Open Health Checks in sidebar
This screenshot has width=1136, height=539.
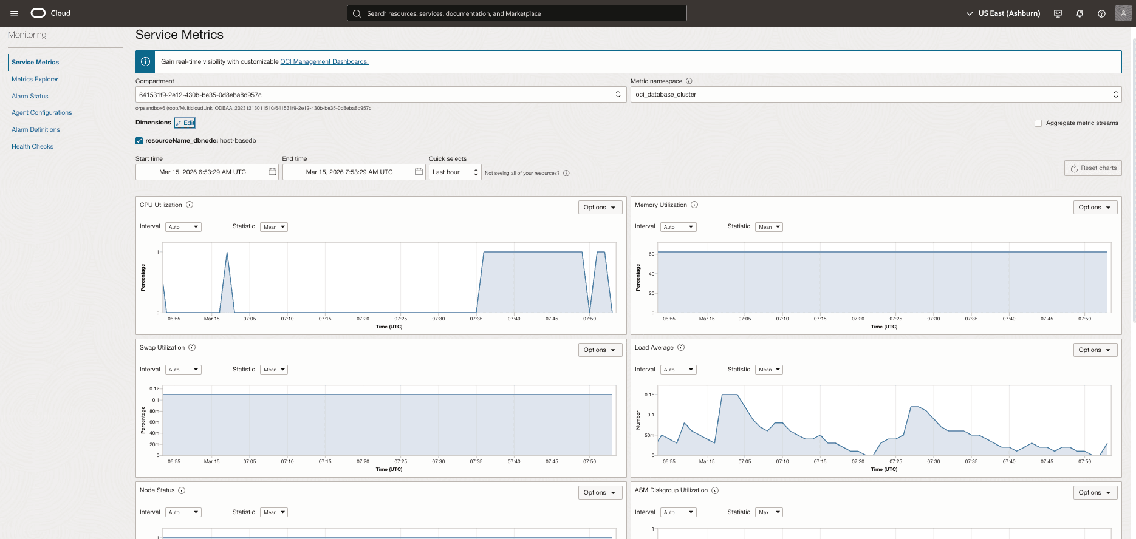[32, 146]
